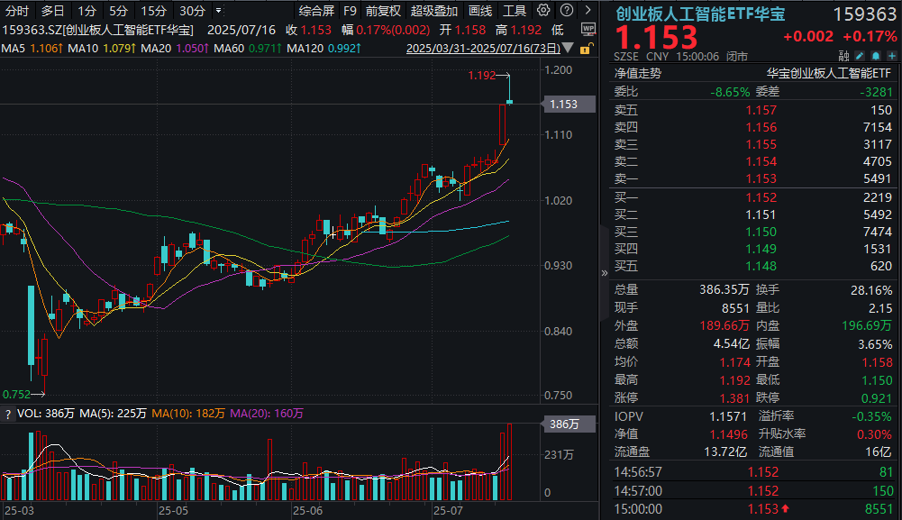Click the 卖五 ask price 1.157
Viewport: 902px width, 520px height.
[x=761, y=110]
